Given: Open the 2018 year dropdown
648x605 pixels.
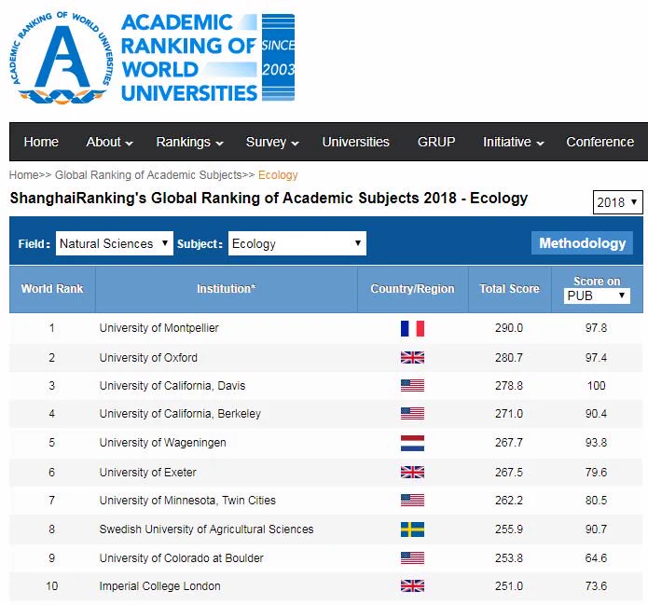Looking at the screenshot, I should (617, 202).
